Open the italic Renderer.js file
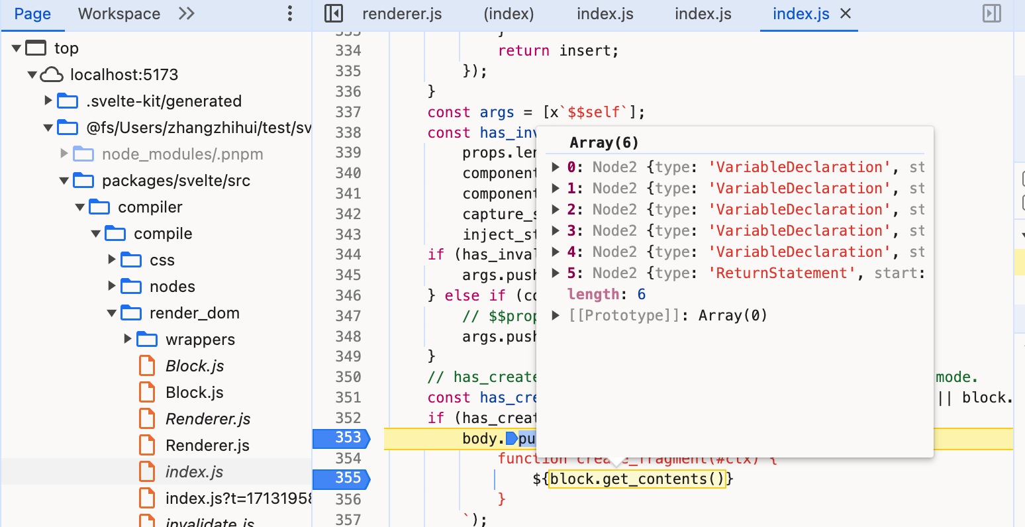 point(207,419)
